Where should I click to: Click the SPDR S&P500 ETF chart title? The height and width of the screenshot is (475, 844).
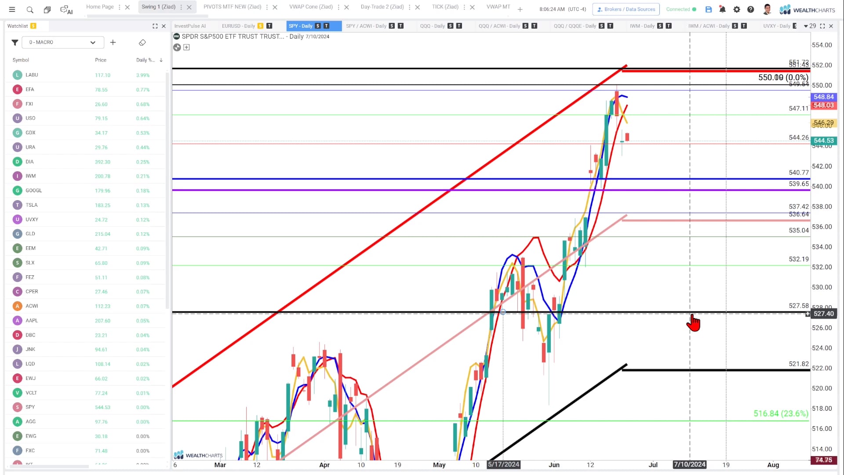(233, 37)
